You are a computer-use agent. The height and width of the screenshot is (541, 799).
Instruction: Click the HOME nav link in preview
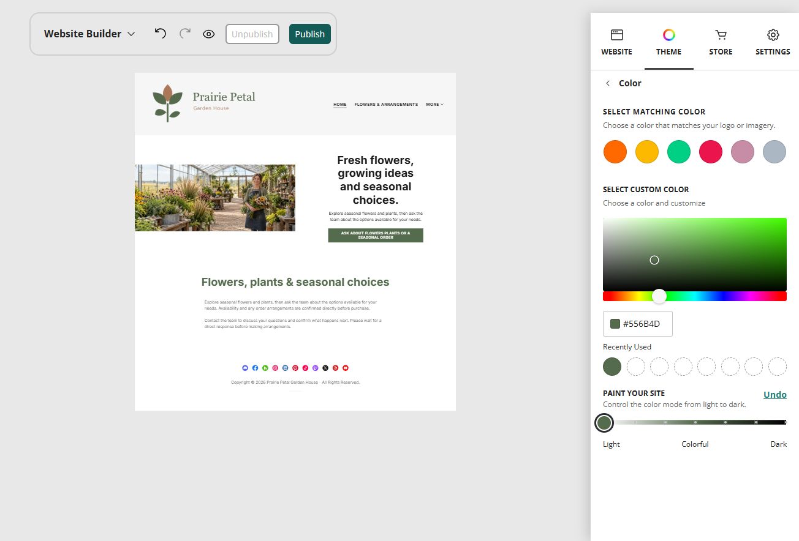pos(340,105)
